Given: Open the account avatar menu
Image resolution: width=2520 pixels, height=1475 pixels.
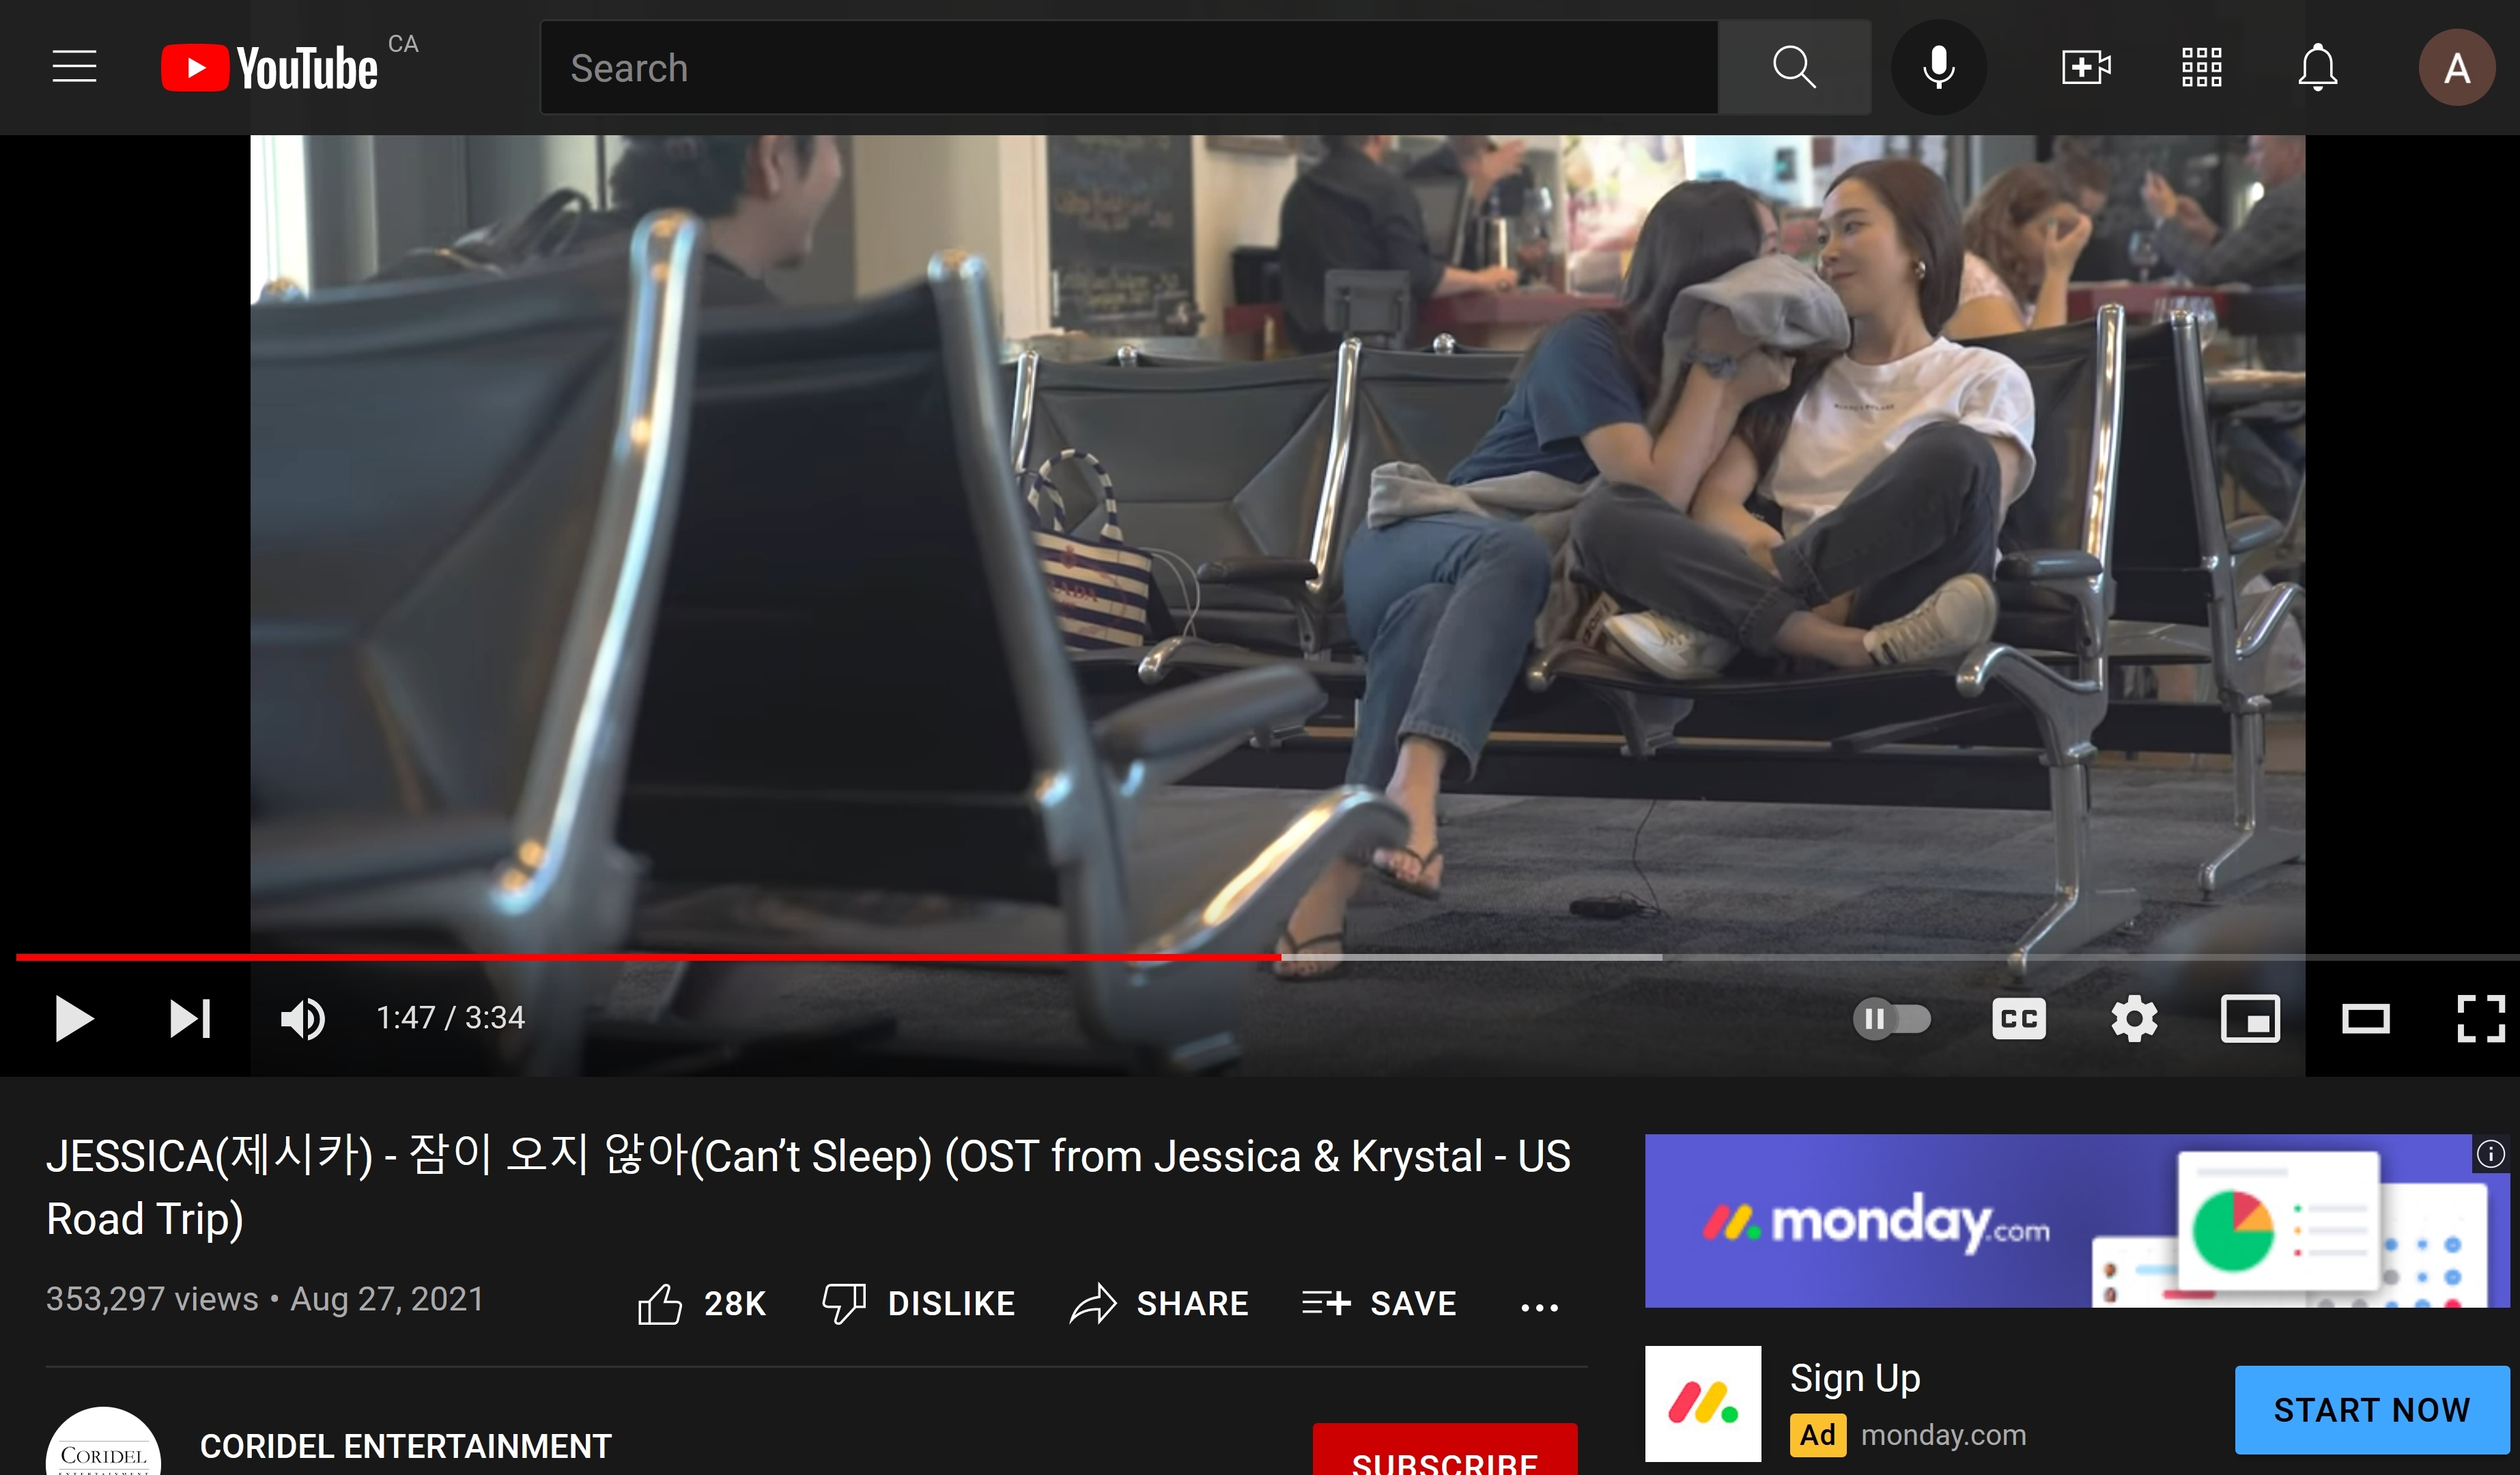Looking at the screenshot, I should [x=2456, y=67].
